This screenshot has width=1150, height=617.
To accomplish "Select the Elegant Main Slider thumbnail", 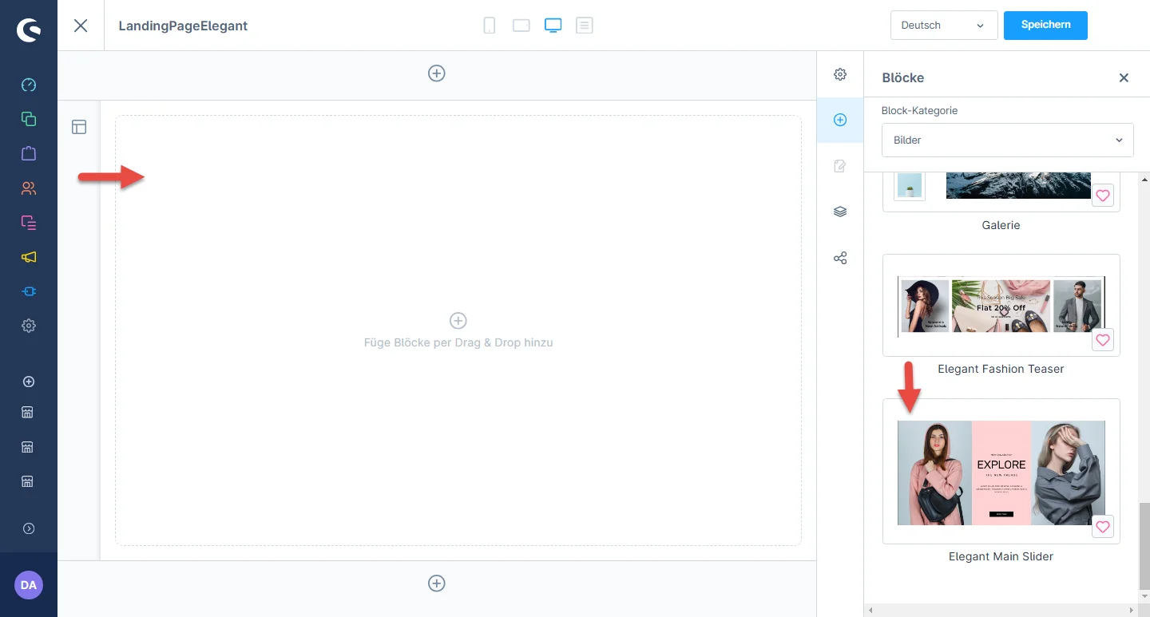I will point(1001,473).
